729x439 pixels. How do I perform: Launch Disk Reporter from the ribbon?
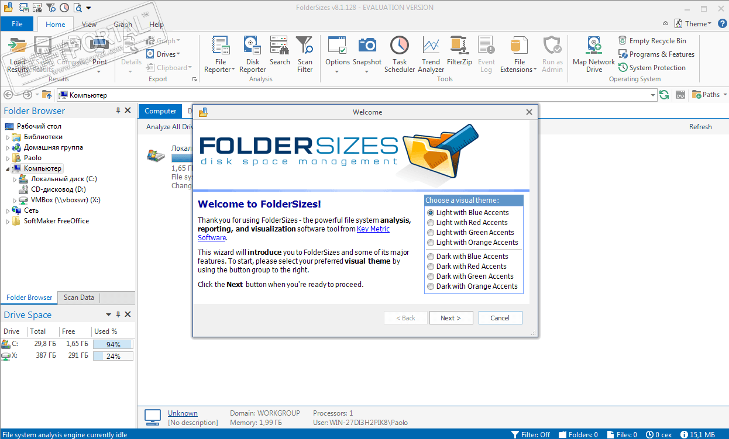[252, 54]
